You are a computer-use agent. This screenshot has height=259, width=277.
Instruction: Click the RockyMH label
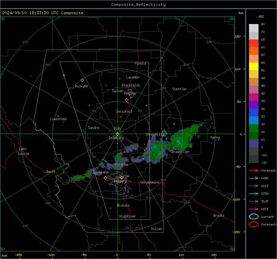[x=81, y=86]
